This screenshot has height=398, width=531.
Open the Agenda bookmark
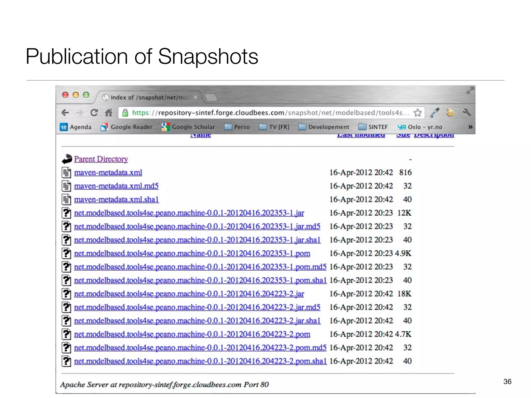[76, 127]
